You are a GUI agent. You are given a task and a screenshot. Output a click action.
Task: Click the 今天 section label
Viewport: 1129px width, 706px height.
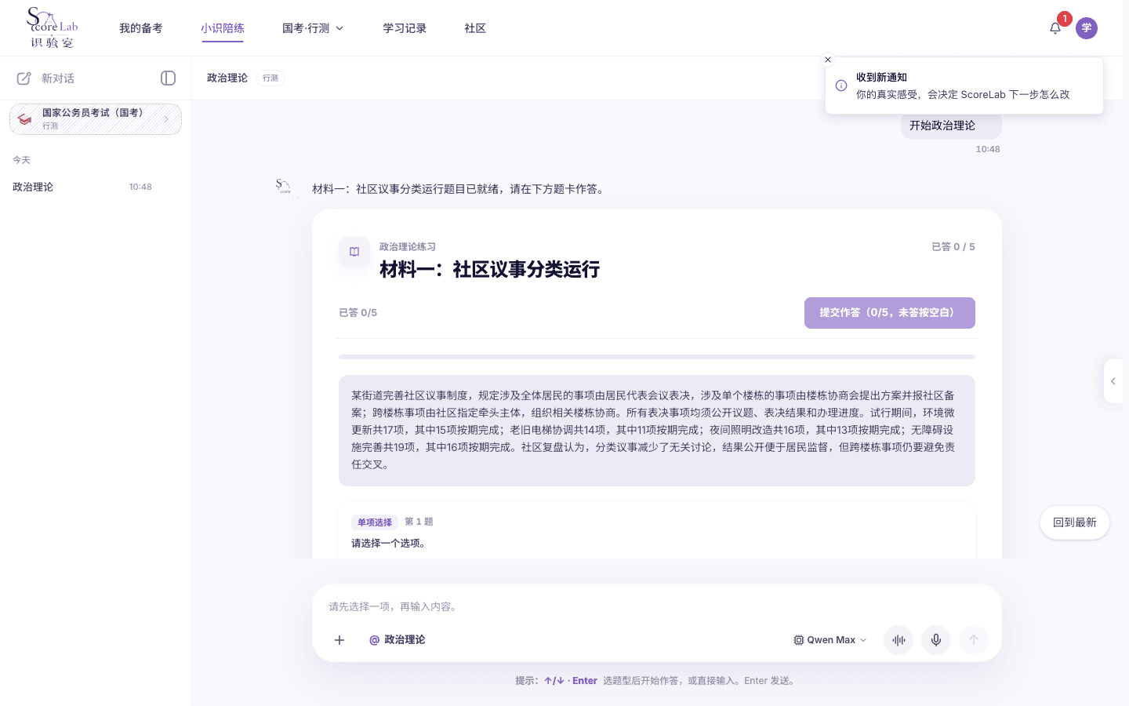point(21,160)
